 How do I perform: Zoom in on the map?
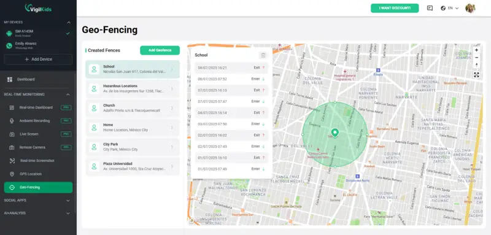click(476, 50)
